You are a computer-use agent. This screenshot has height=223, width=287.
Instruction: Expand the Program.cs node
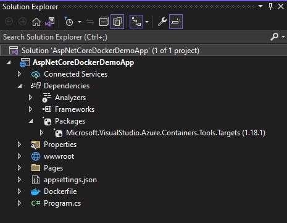[x=19, y=203]
